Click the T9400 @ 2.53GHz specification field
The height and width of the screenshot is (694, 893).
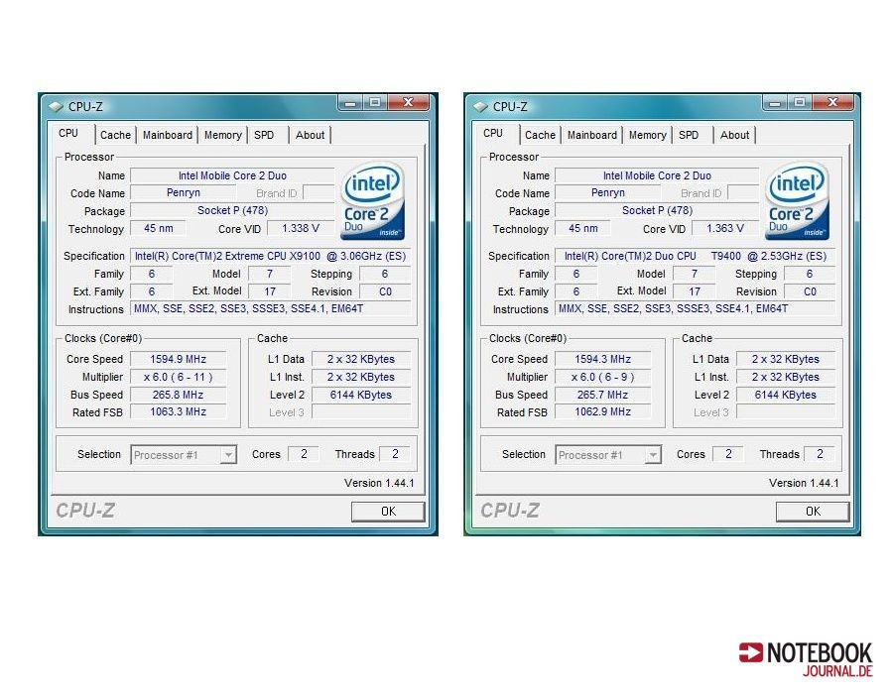695,256
